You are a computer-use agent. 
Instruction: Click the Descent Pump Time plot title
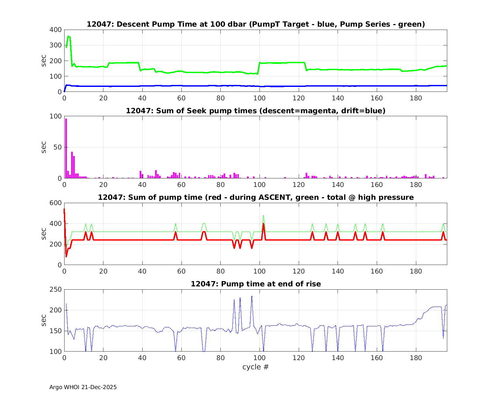256,24
